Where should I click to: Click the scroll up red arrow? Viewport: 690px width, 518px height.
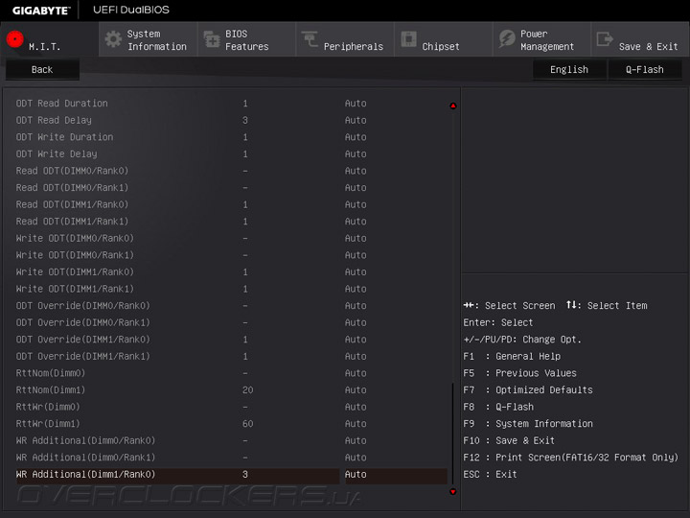pyautogui.click(x=452, y=106)
